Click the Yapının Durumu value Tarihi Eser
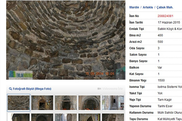The height and width of the screenshot is (121, 182). tap(165, 106)
